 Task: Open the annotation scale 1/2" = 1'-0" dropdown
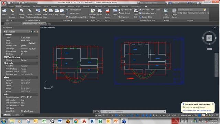161,115
